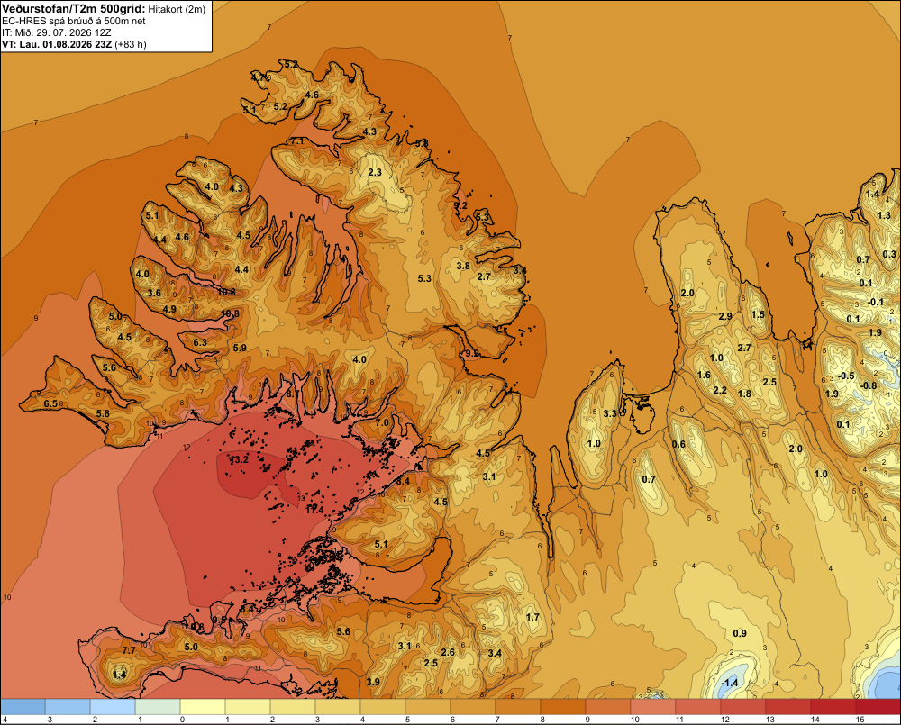Select the 2.2 temperature label

pos(719,391)
